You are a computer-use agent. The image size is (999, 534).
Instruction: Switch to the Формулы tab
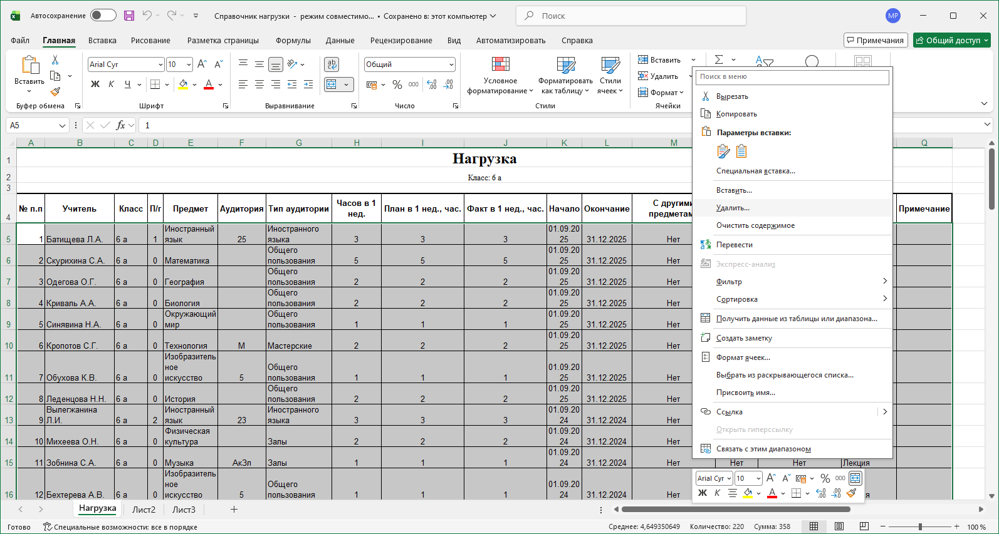pyautogui.click(x=293, y=40)
